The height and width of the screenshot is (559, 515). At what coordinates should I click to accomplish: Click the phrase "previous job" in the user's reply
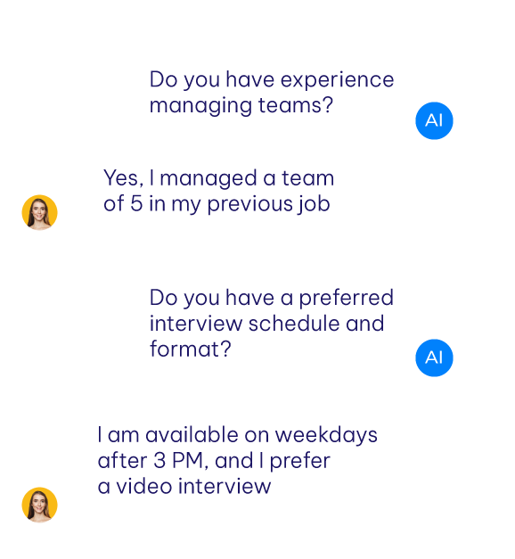click(x=269, y=205)
